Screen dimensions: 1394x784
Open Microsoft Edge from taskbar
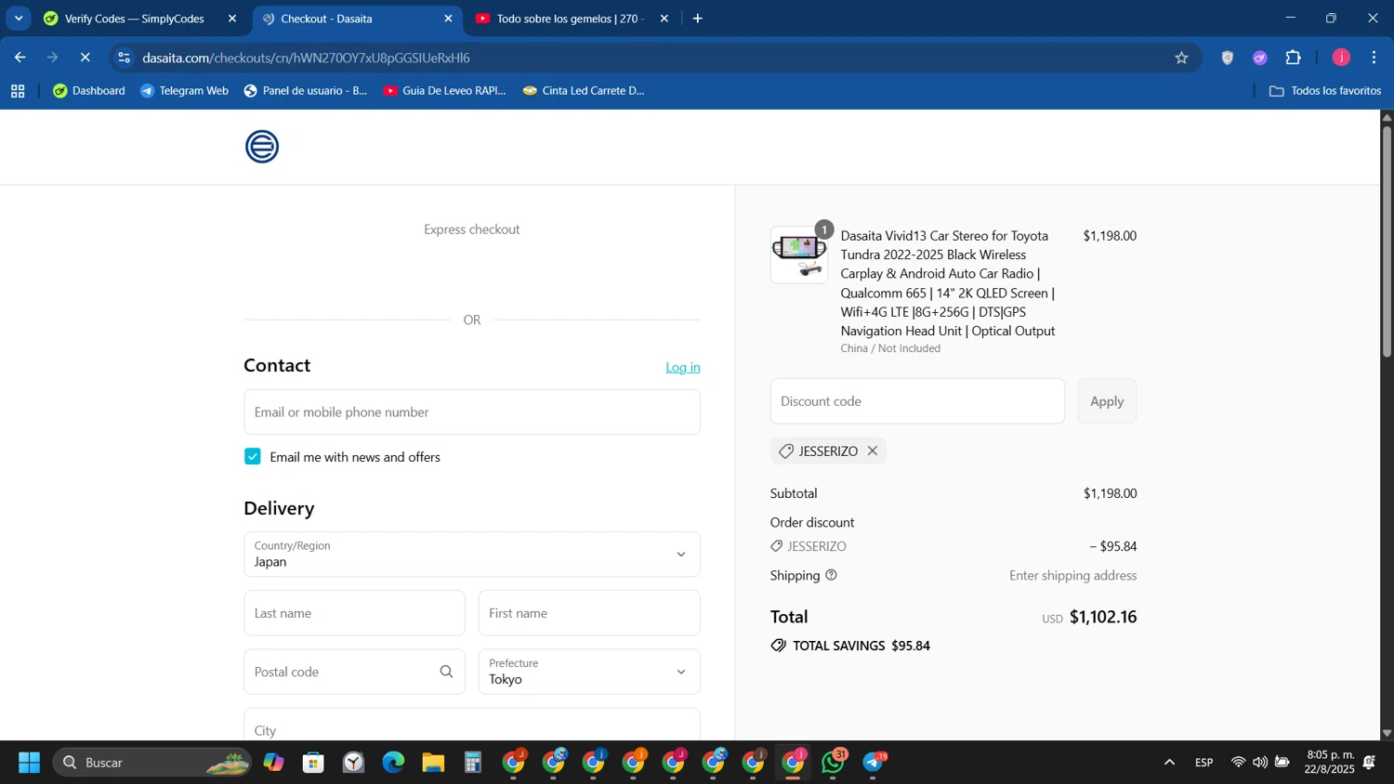coord(393,763)
